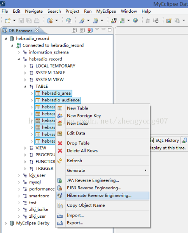188x233 pixels.
Task: Open the Edit menu
Action: (x=17, y=11)
